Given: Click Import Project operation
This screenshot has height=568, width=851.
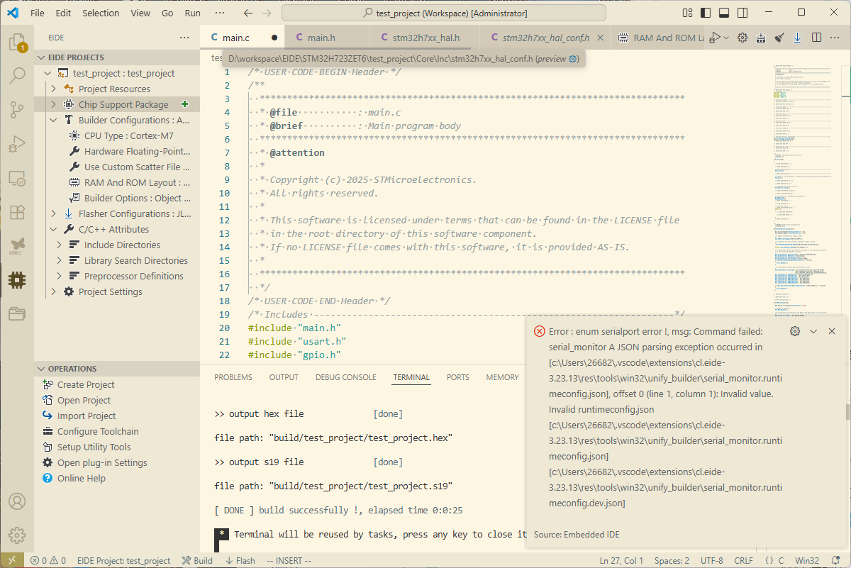Looking at the screenshot, I should [x=87, y=416].
